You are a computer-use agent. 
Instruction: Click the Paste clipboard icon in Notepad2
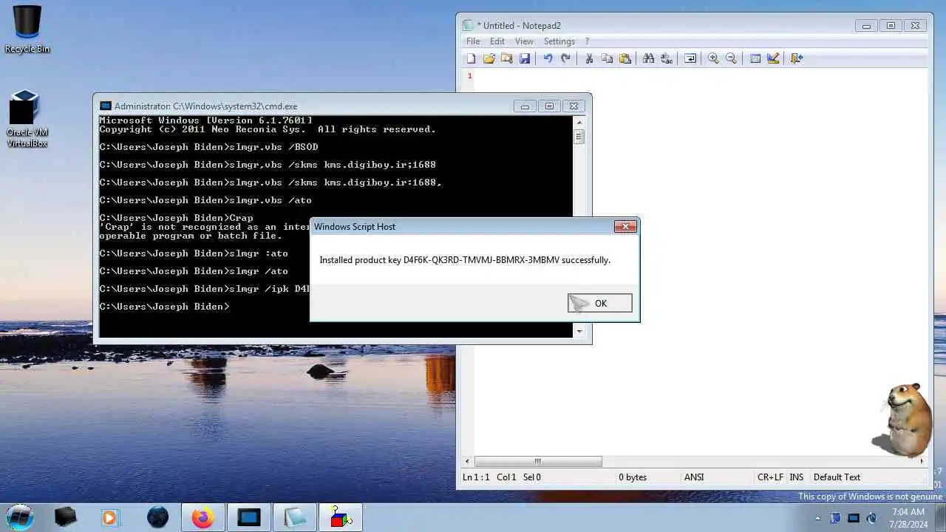[625, 58]
